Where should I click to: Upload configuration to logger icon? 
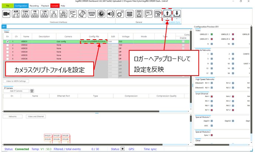click(x=167, y=14)
